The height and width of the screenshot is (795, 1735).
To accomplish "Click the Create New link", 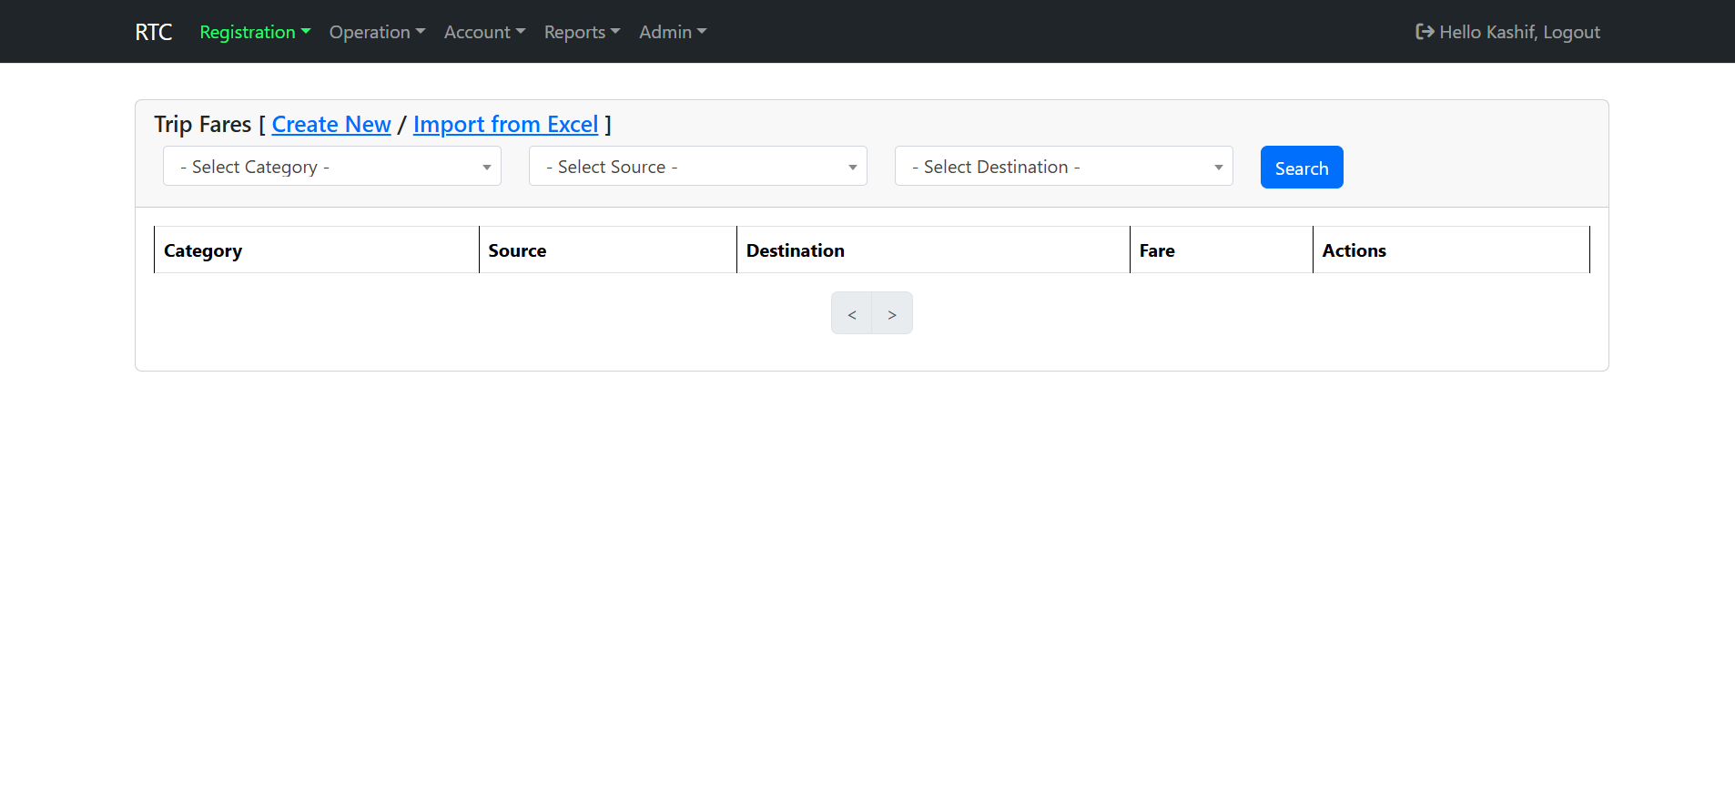I will pyautogui.click(x=331, y=124).
